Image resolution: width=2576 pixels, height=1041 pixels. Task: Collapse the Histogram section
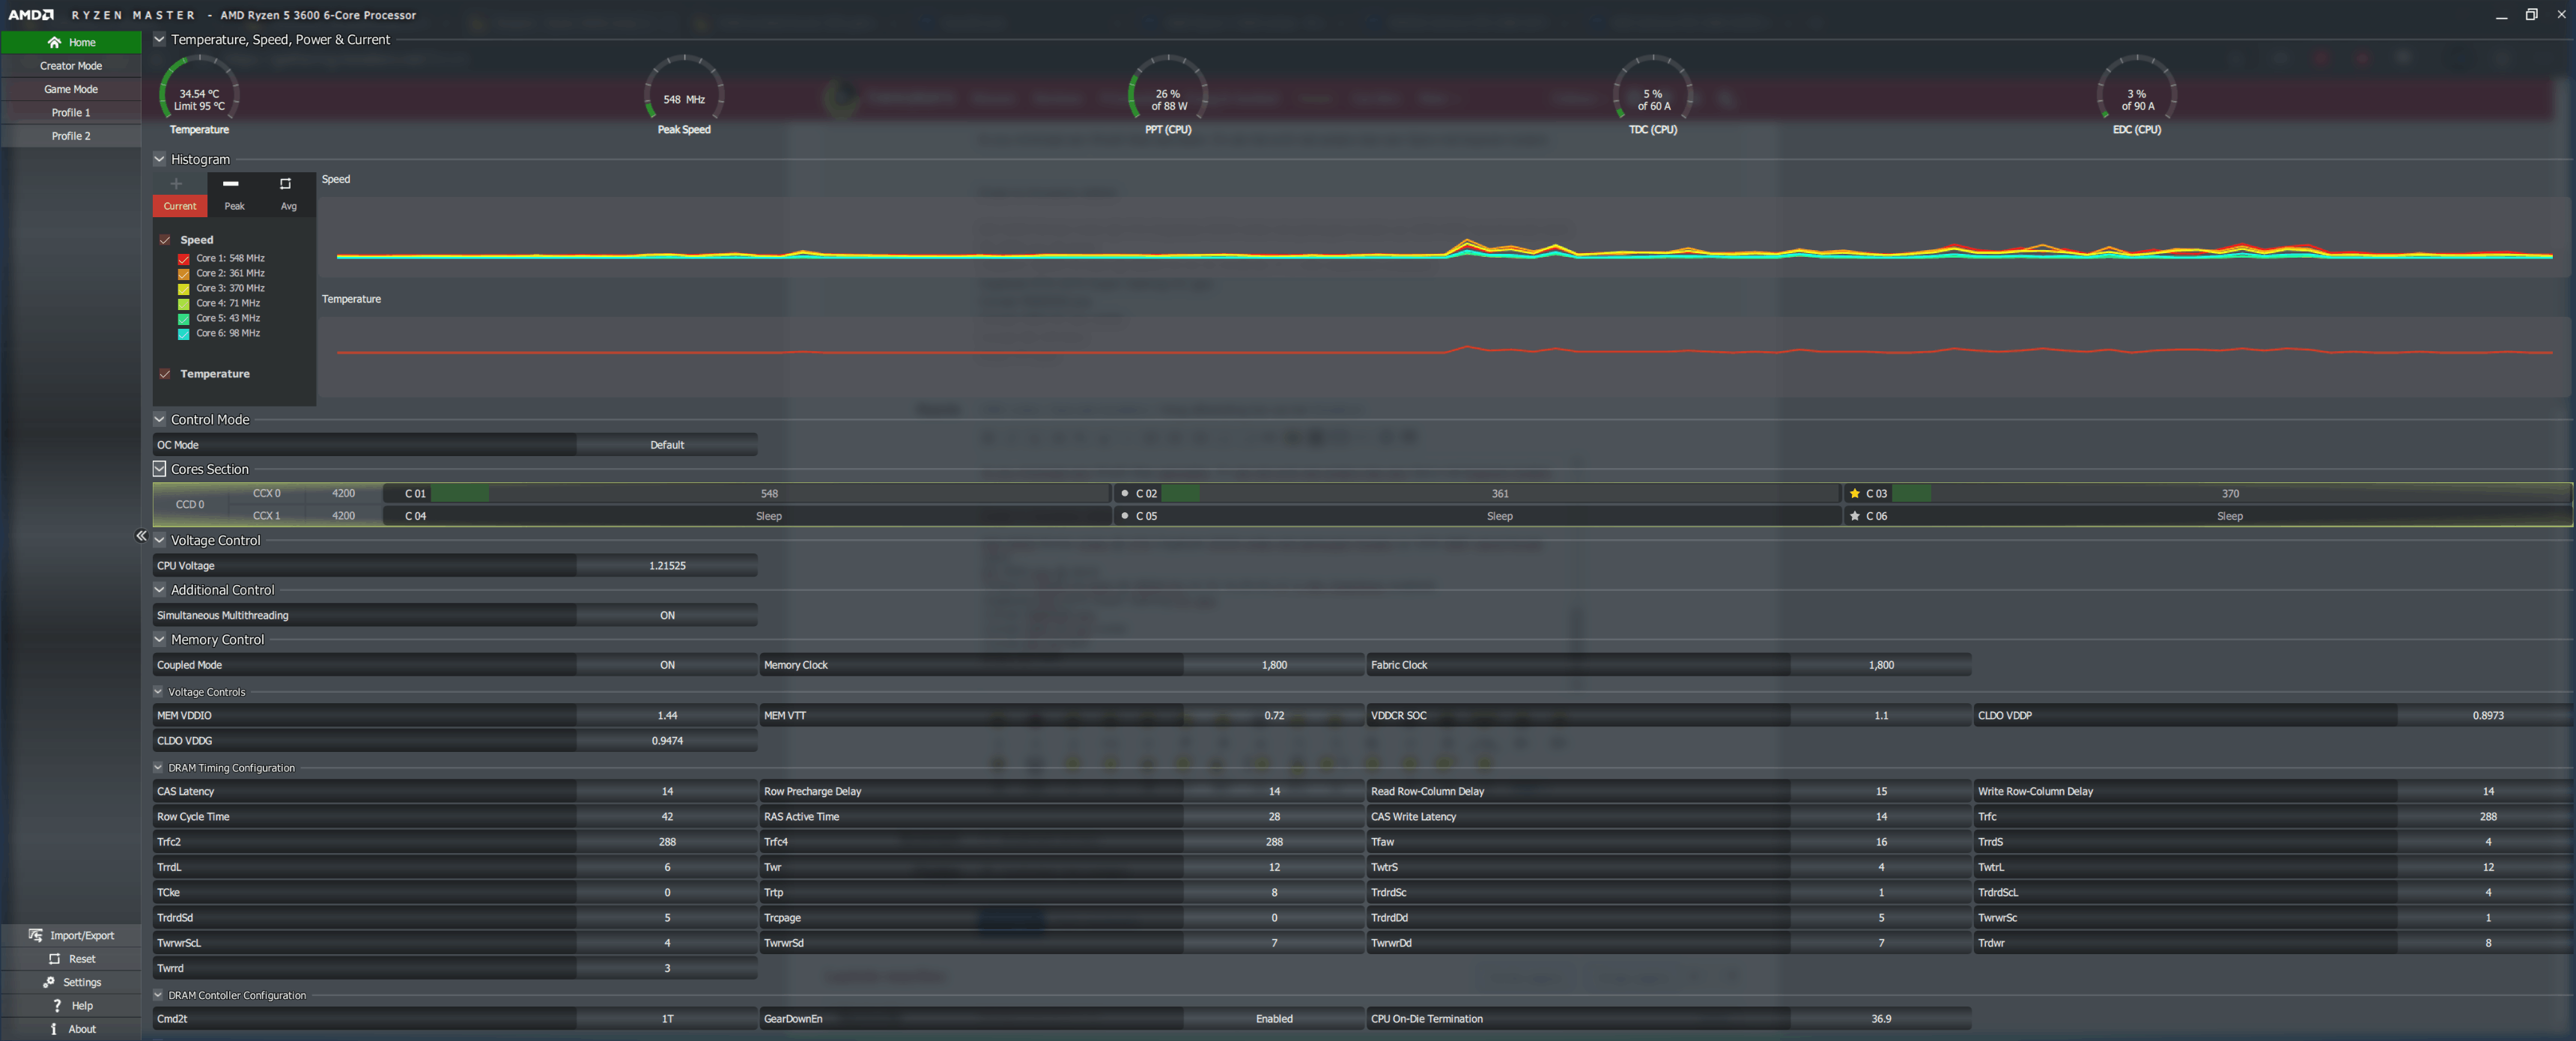click(x=159, y=159)
